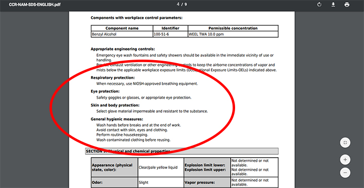Click the Identifier column header
Screen dimensions: 364x188
tap(170, 28)
